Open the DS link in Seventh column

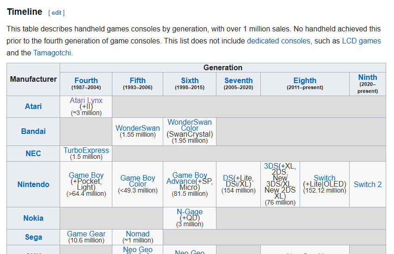click(x=228, y=178)
